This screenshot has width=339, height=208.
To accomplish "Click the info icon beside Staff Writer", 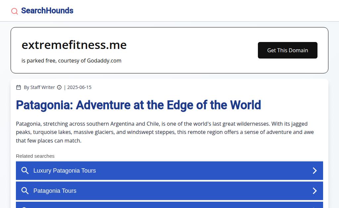I will 59,87.
